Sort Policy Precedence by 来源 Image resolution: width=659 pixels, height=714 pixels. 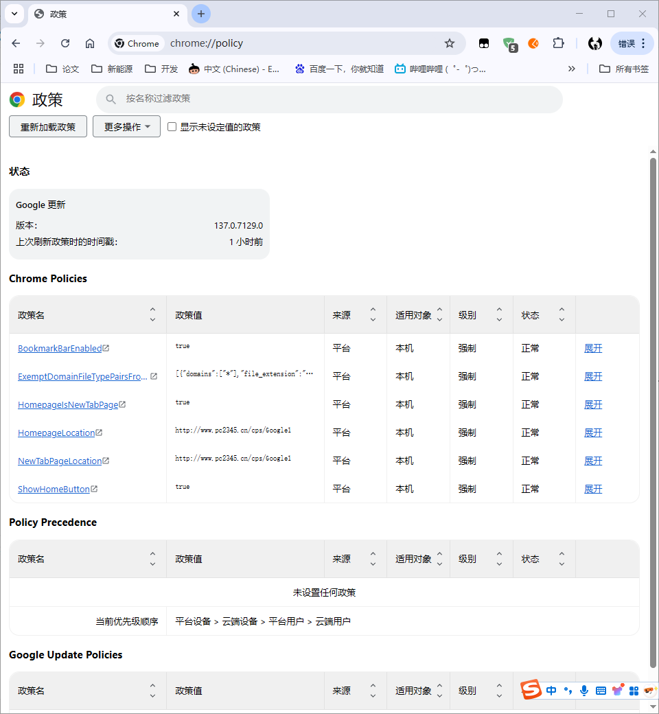tap(373, 559)
